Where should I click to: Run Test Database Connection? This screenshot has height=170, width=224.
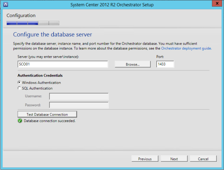(47, 114)
